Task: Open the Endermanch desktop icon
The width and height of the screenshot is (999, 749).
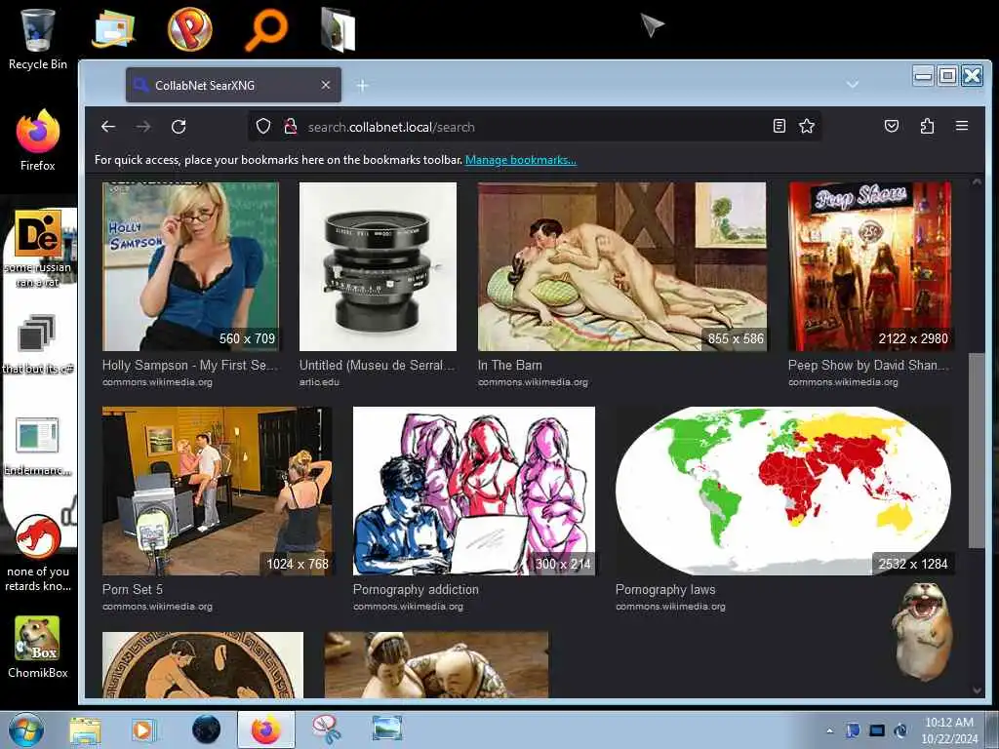Action: click(x=37, y=446)
